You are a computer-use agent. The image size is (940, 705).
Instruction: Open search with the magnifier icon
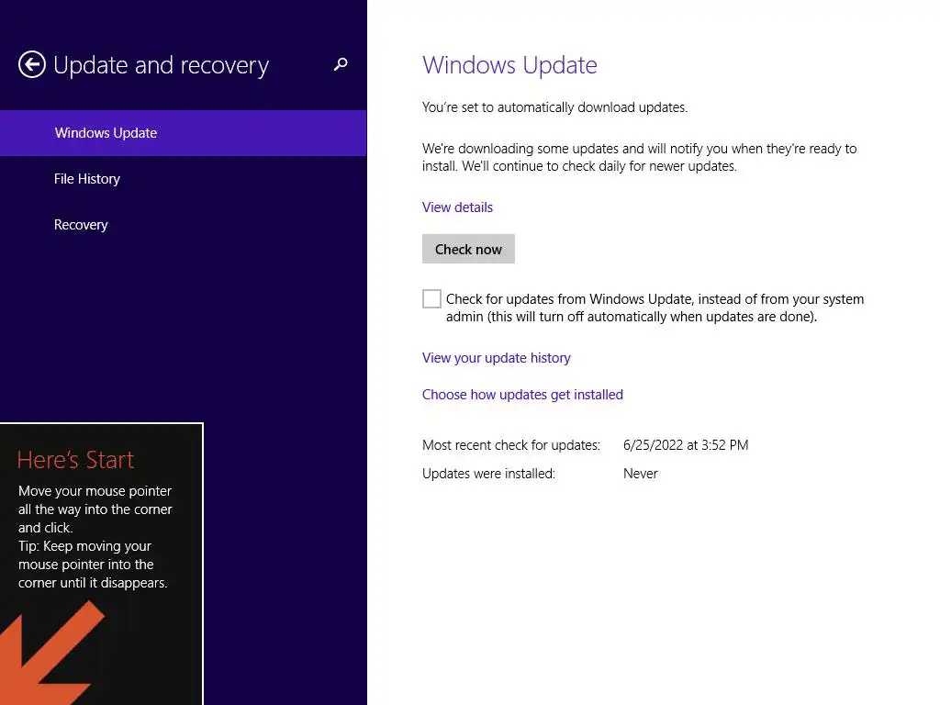(341, 64)
